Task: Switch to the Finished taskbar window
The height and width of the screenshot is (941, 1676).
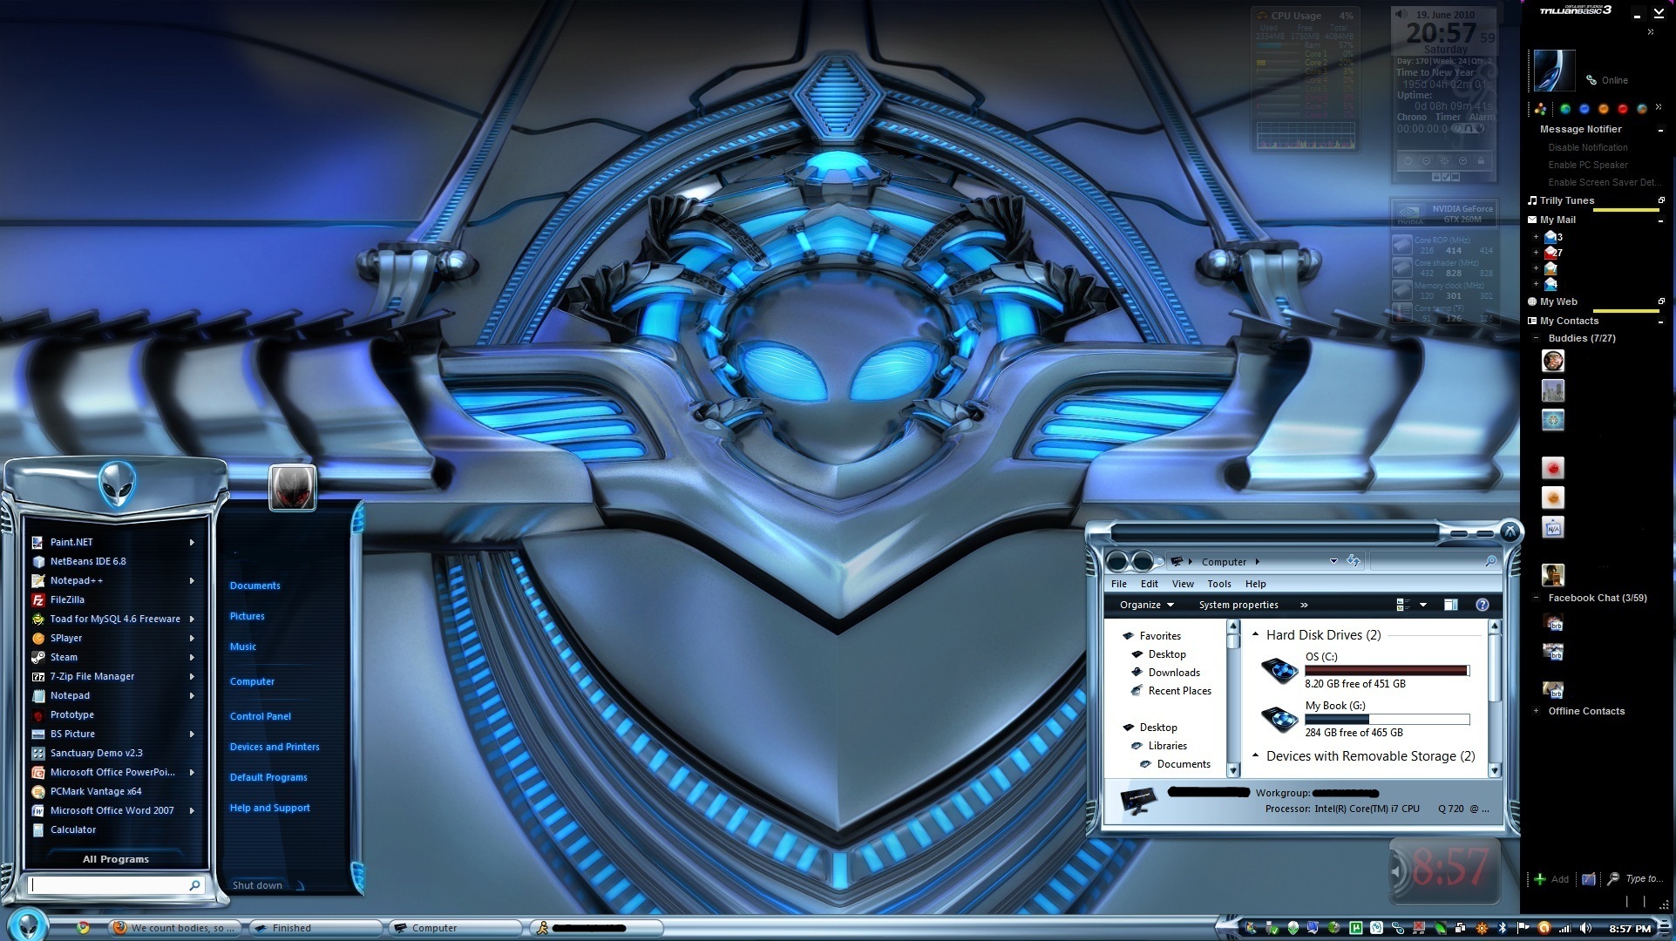Action: click(316, 928)
